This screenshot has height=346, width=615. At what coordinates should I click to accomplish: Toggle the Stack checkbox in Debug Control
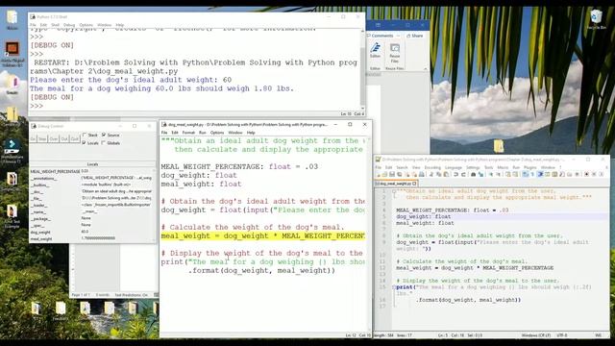pos(85,135)
